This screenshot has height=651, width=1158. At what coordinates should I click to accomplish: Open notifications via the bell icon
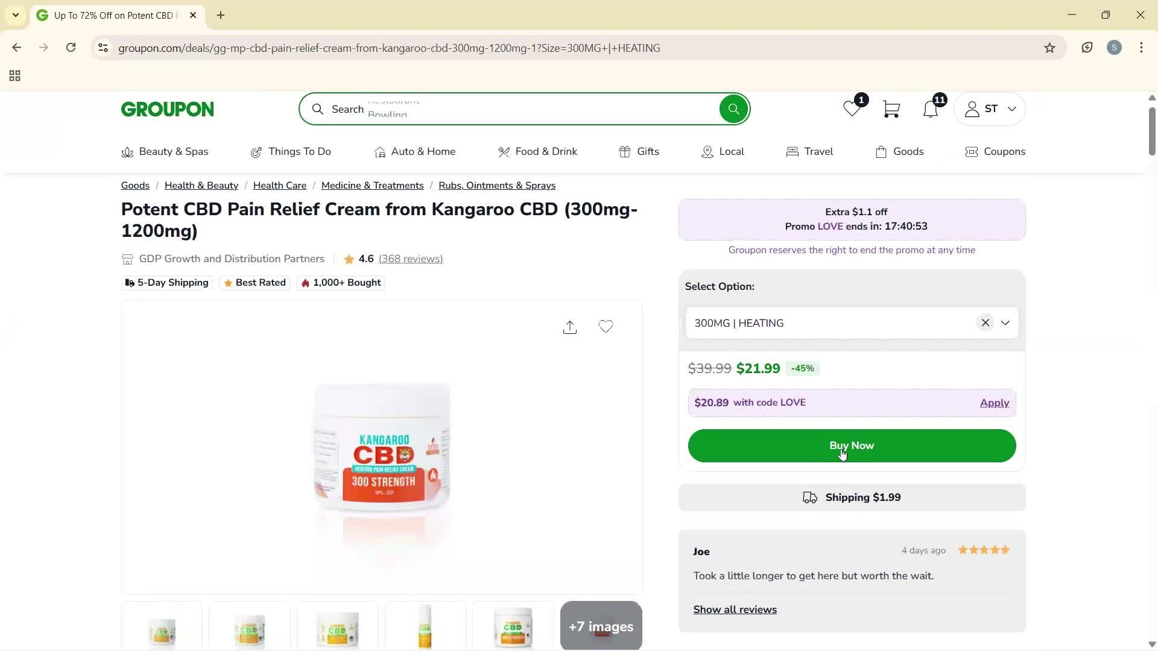929,109
